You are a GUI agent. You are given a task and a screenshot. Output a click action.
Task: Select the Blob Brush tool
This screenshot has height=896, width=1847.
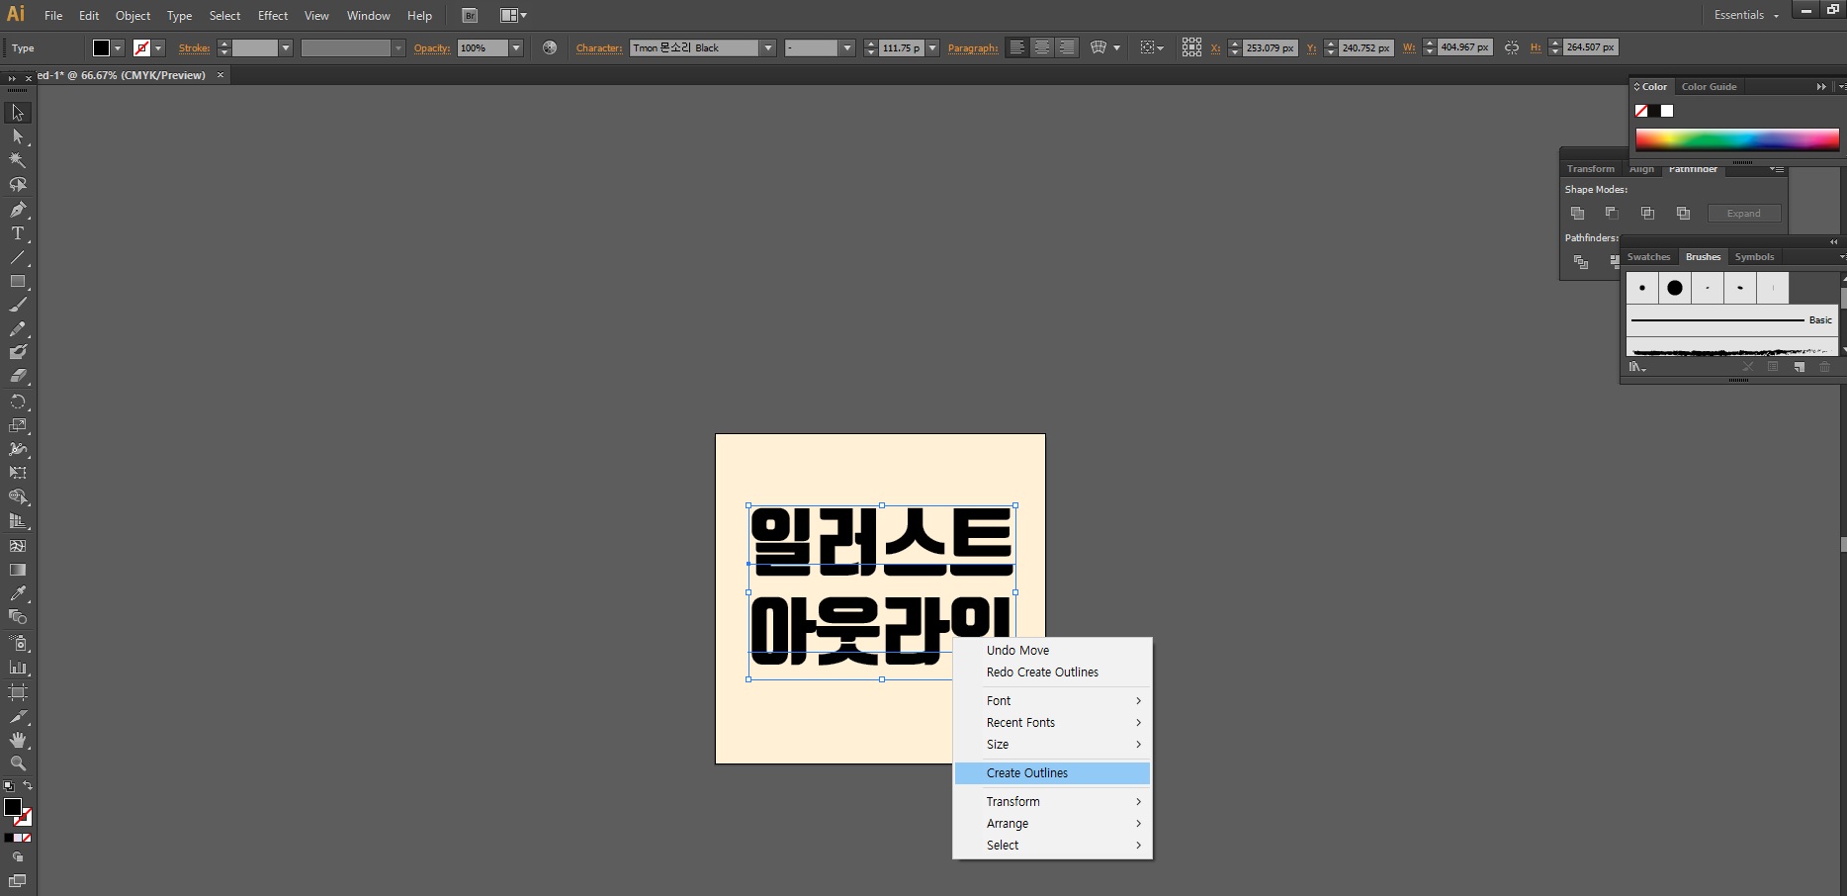click(x=18, y=352)
